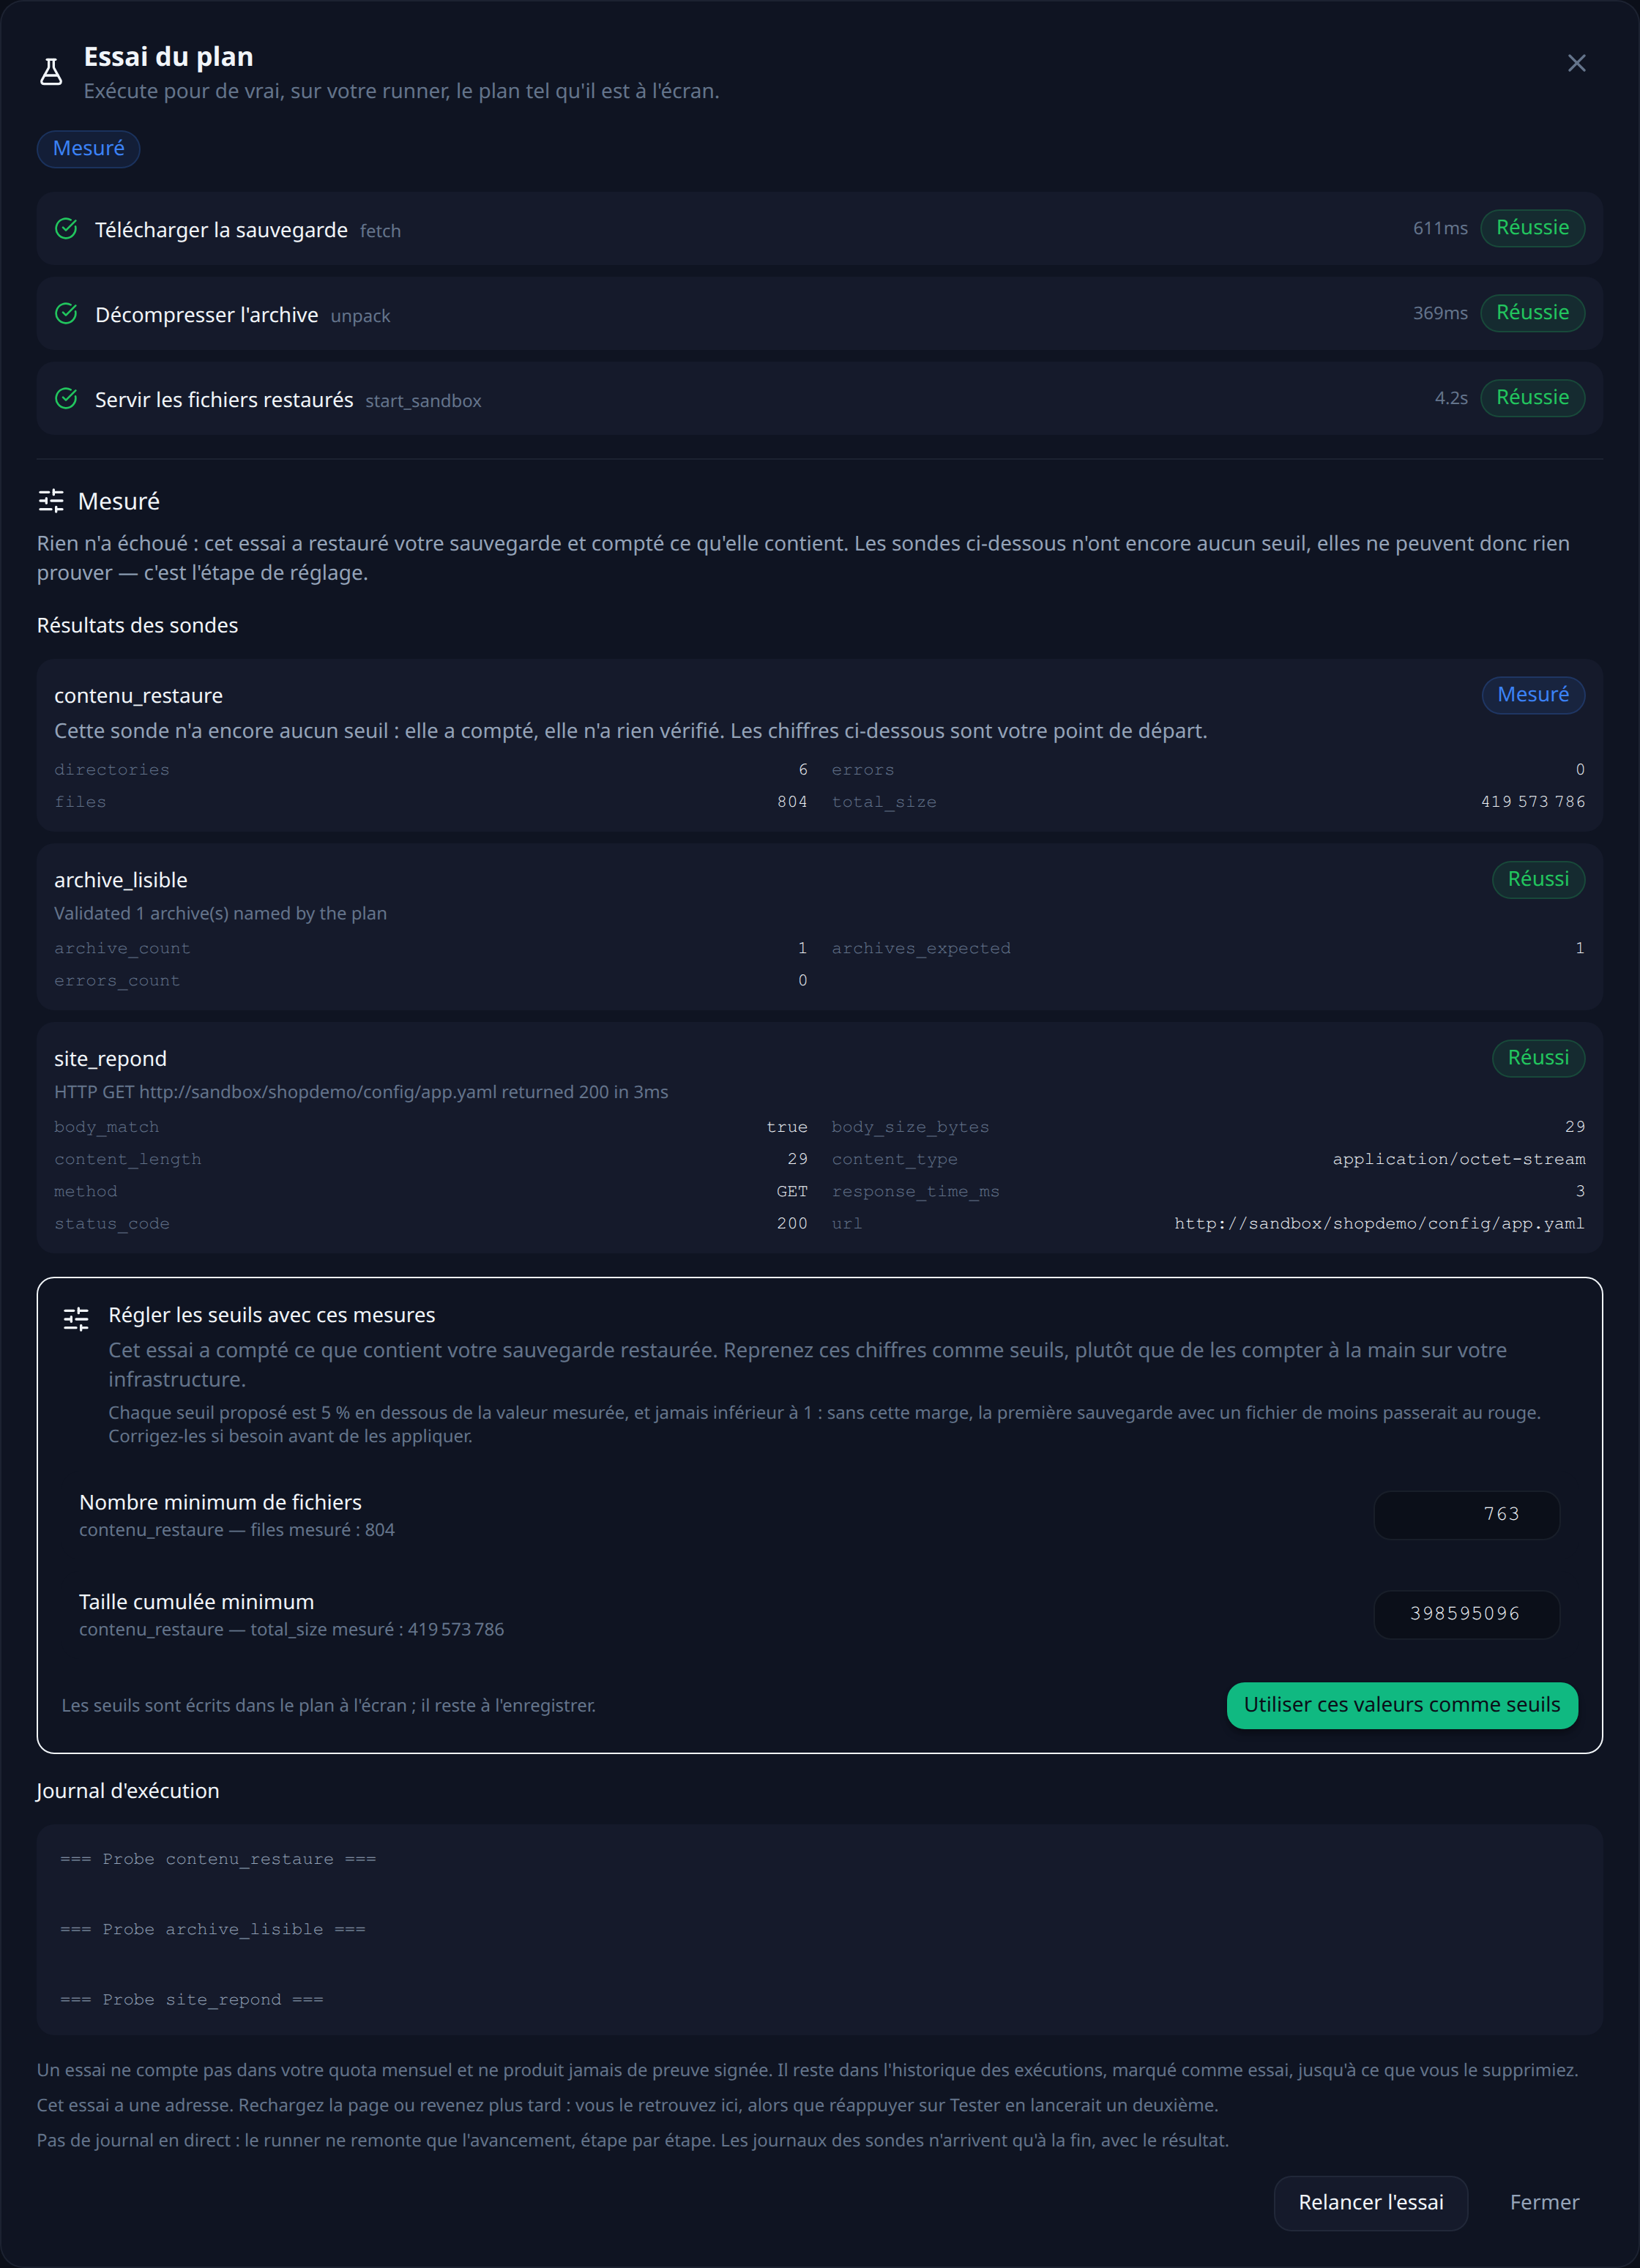This screenshot has height=2268, width=1640.
Task: Click the Résultats des sondes heading
Action: [137, 626]
